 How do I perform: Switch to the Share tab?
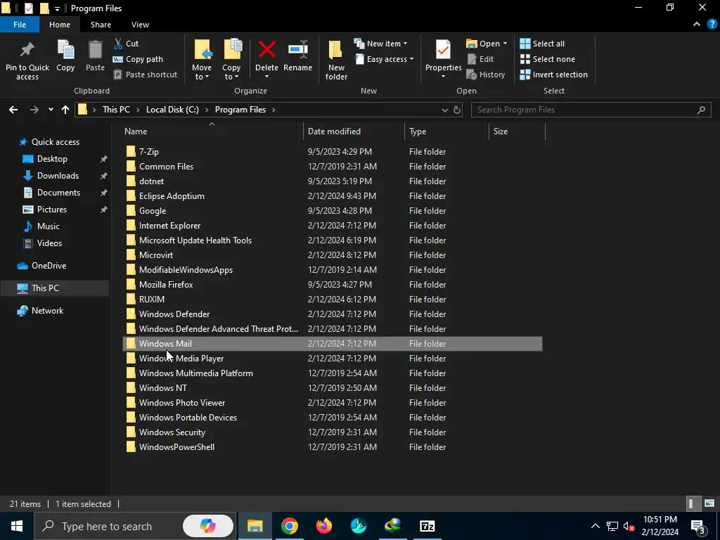(x=101, y=25)
